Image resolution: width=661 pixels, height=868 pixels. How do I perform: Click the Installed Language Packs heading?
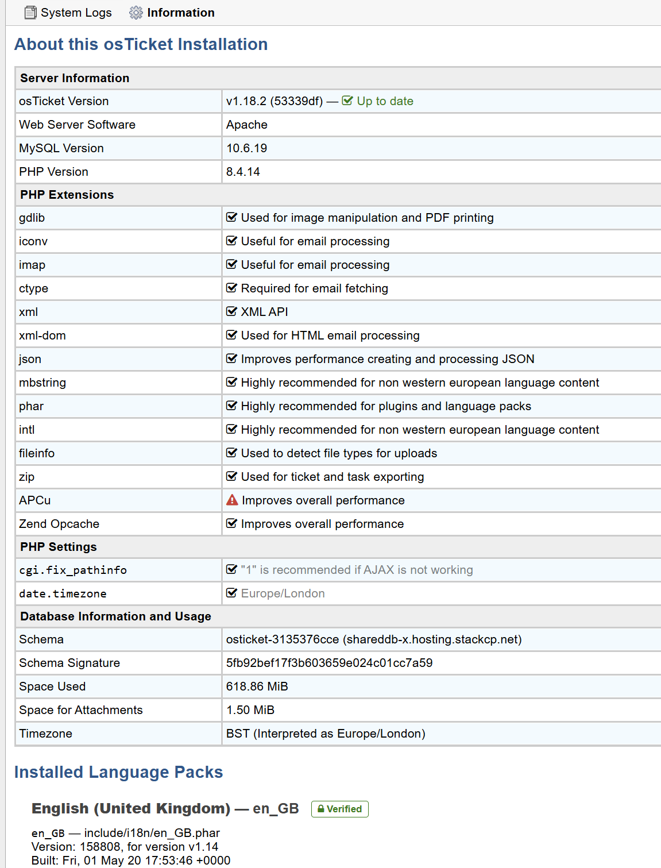(x=118, y=772)
